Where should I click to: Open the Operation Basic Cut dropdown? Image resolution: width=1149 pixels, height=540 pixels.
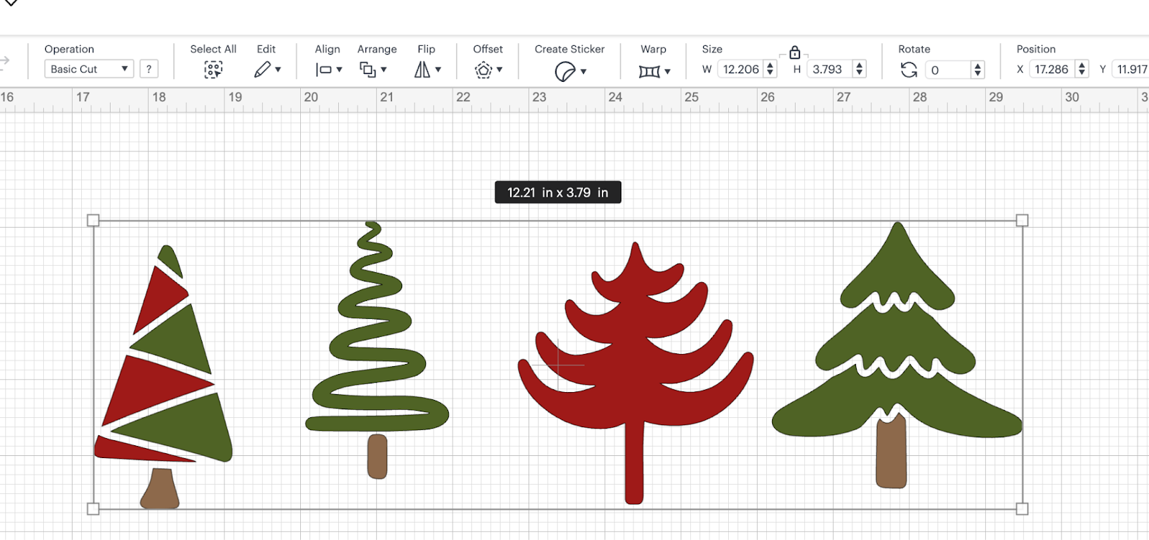pos(89,69)
